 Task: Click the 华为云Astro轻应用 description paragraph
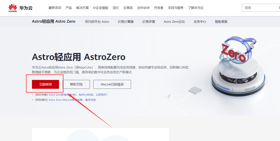111,70
